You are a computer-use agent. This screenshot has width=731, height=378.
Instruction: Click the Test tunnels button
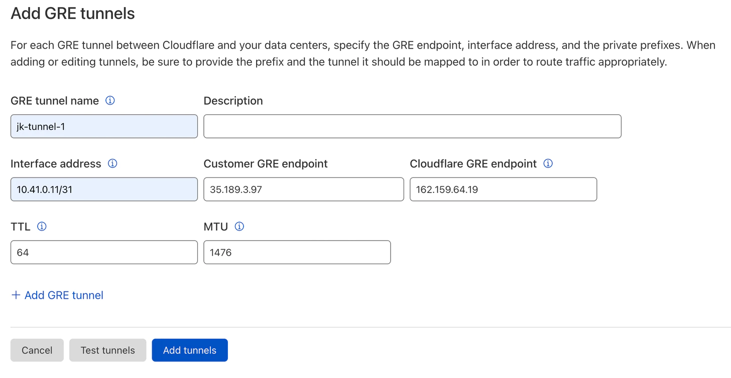pyautogui.click(x=107, y=350)
